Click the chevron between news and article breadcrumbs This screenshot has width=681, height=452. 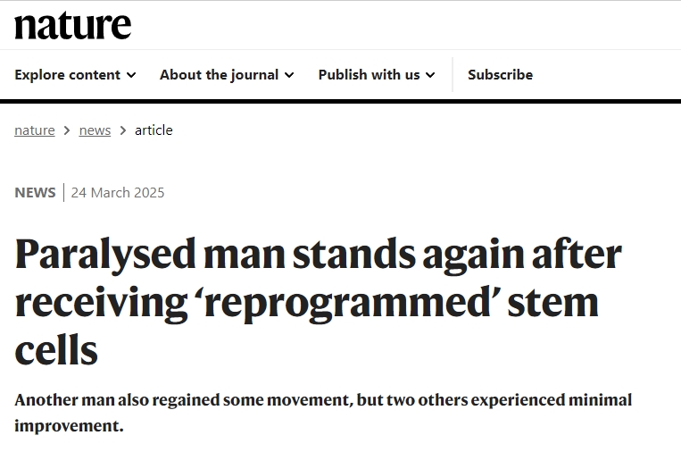(123, 130)
